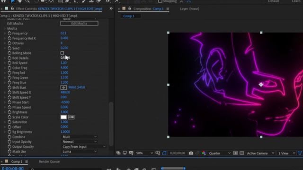Toggle the Composition panel lock icon
Image resolution: width=303 pixels, height=170 pixels.
[x=130, y=8]
